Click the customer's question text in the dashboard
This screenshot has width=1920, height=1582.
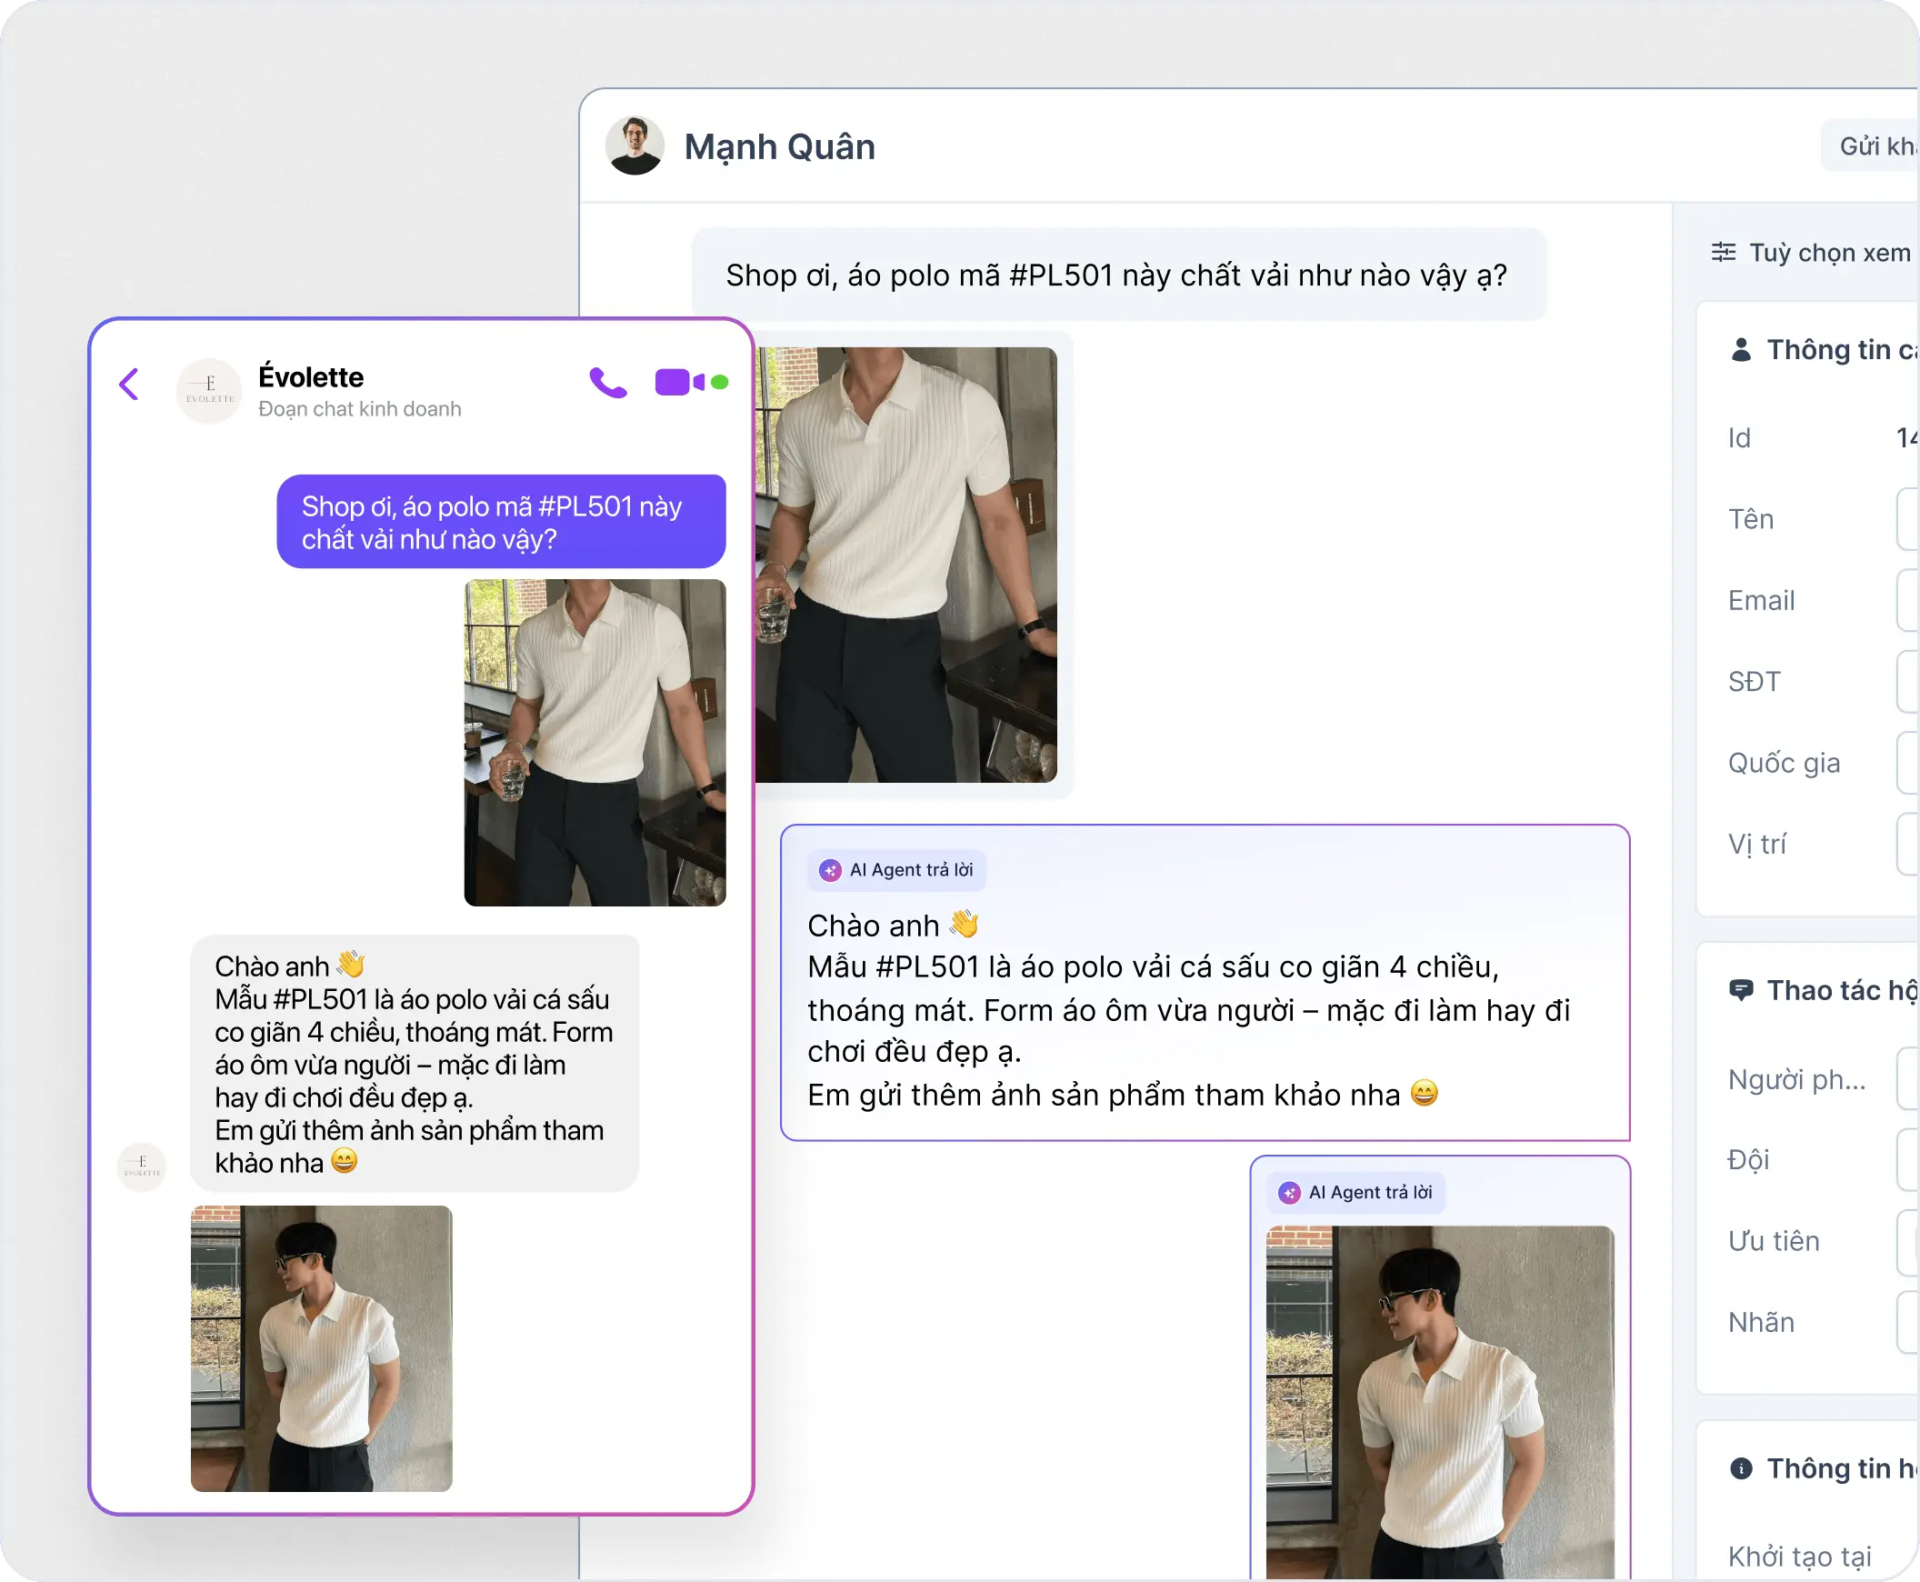[x=1116, y=275]
